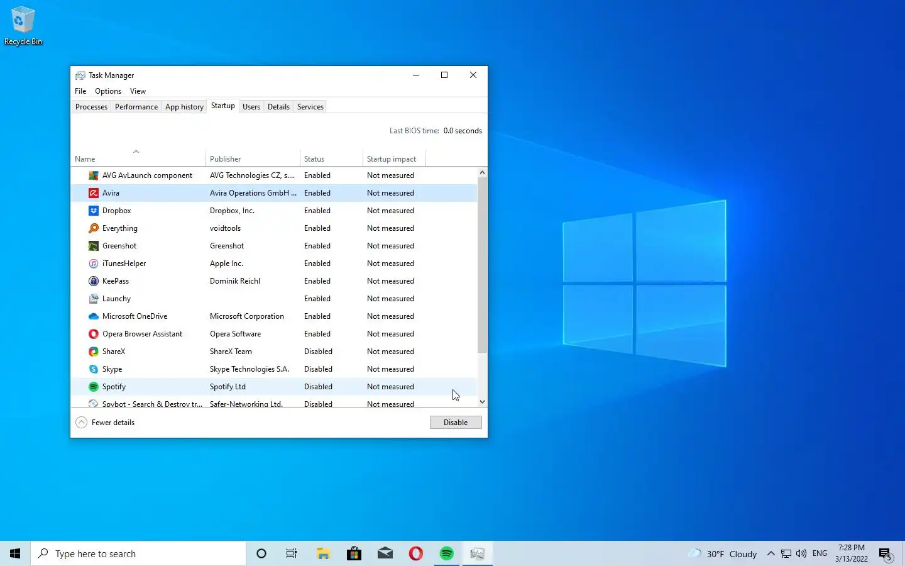905x566 pixels.
Task: Click the Enabled status of Greenshot
Action: (x=317, y=246)
